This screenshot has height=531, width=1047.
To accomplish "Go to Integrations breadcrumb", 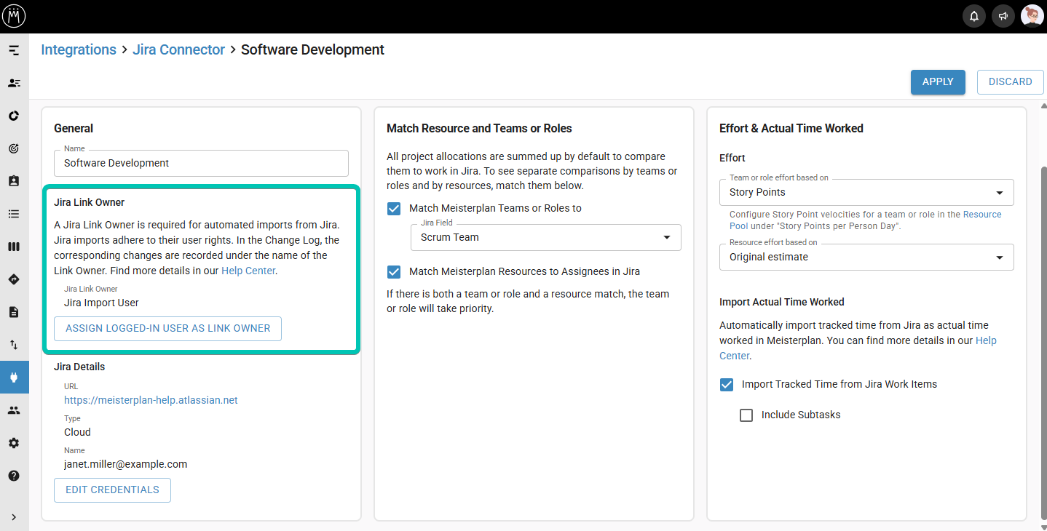I will [79, 49].
